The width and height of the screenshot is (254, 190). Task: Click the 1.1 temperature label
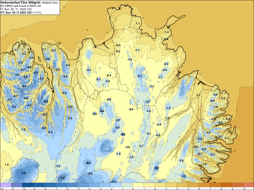click(137, 23)
